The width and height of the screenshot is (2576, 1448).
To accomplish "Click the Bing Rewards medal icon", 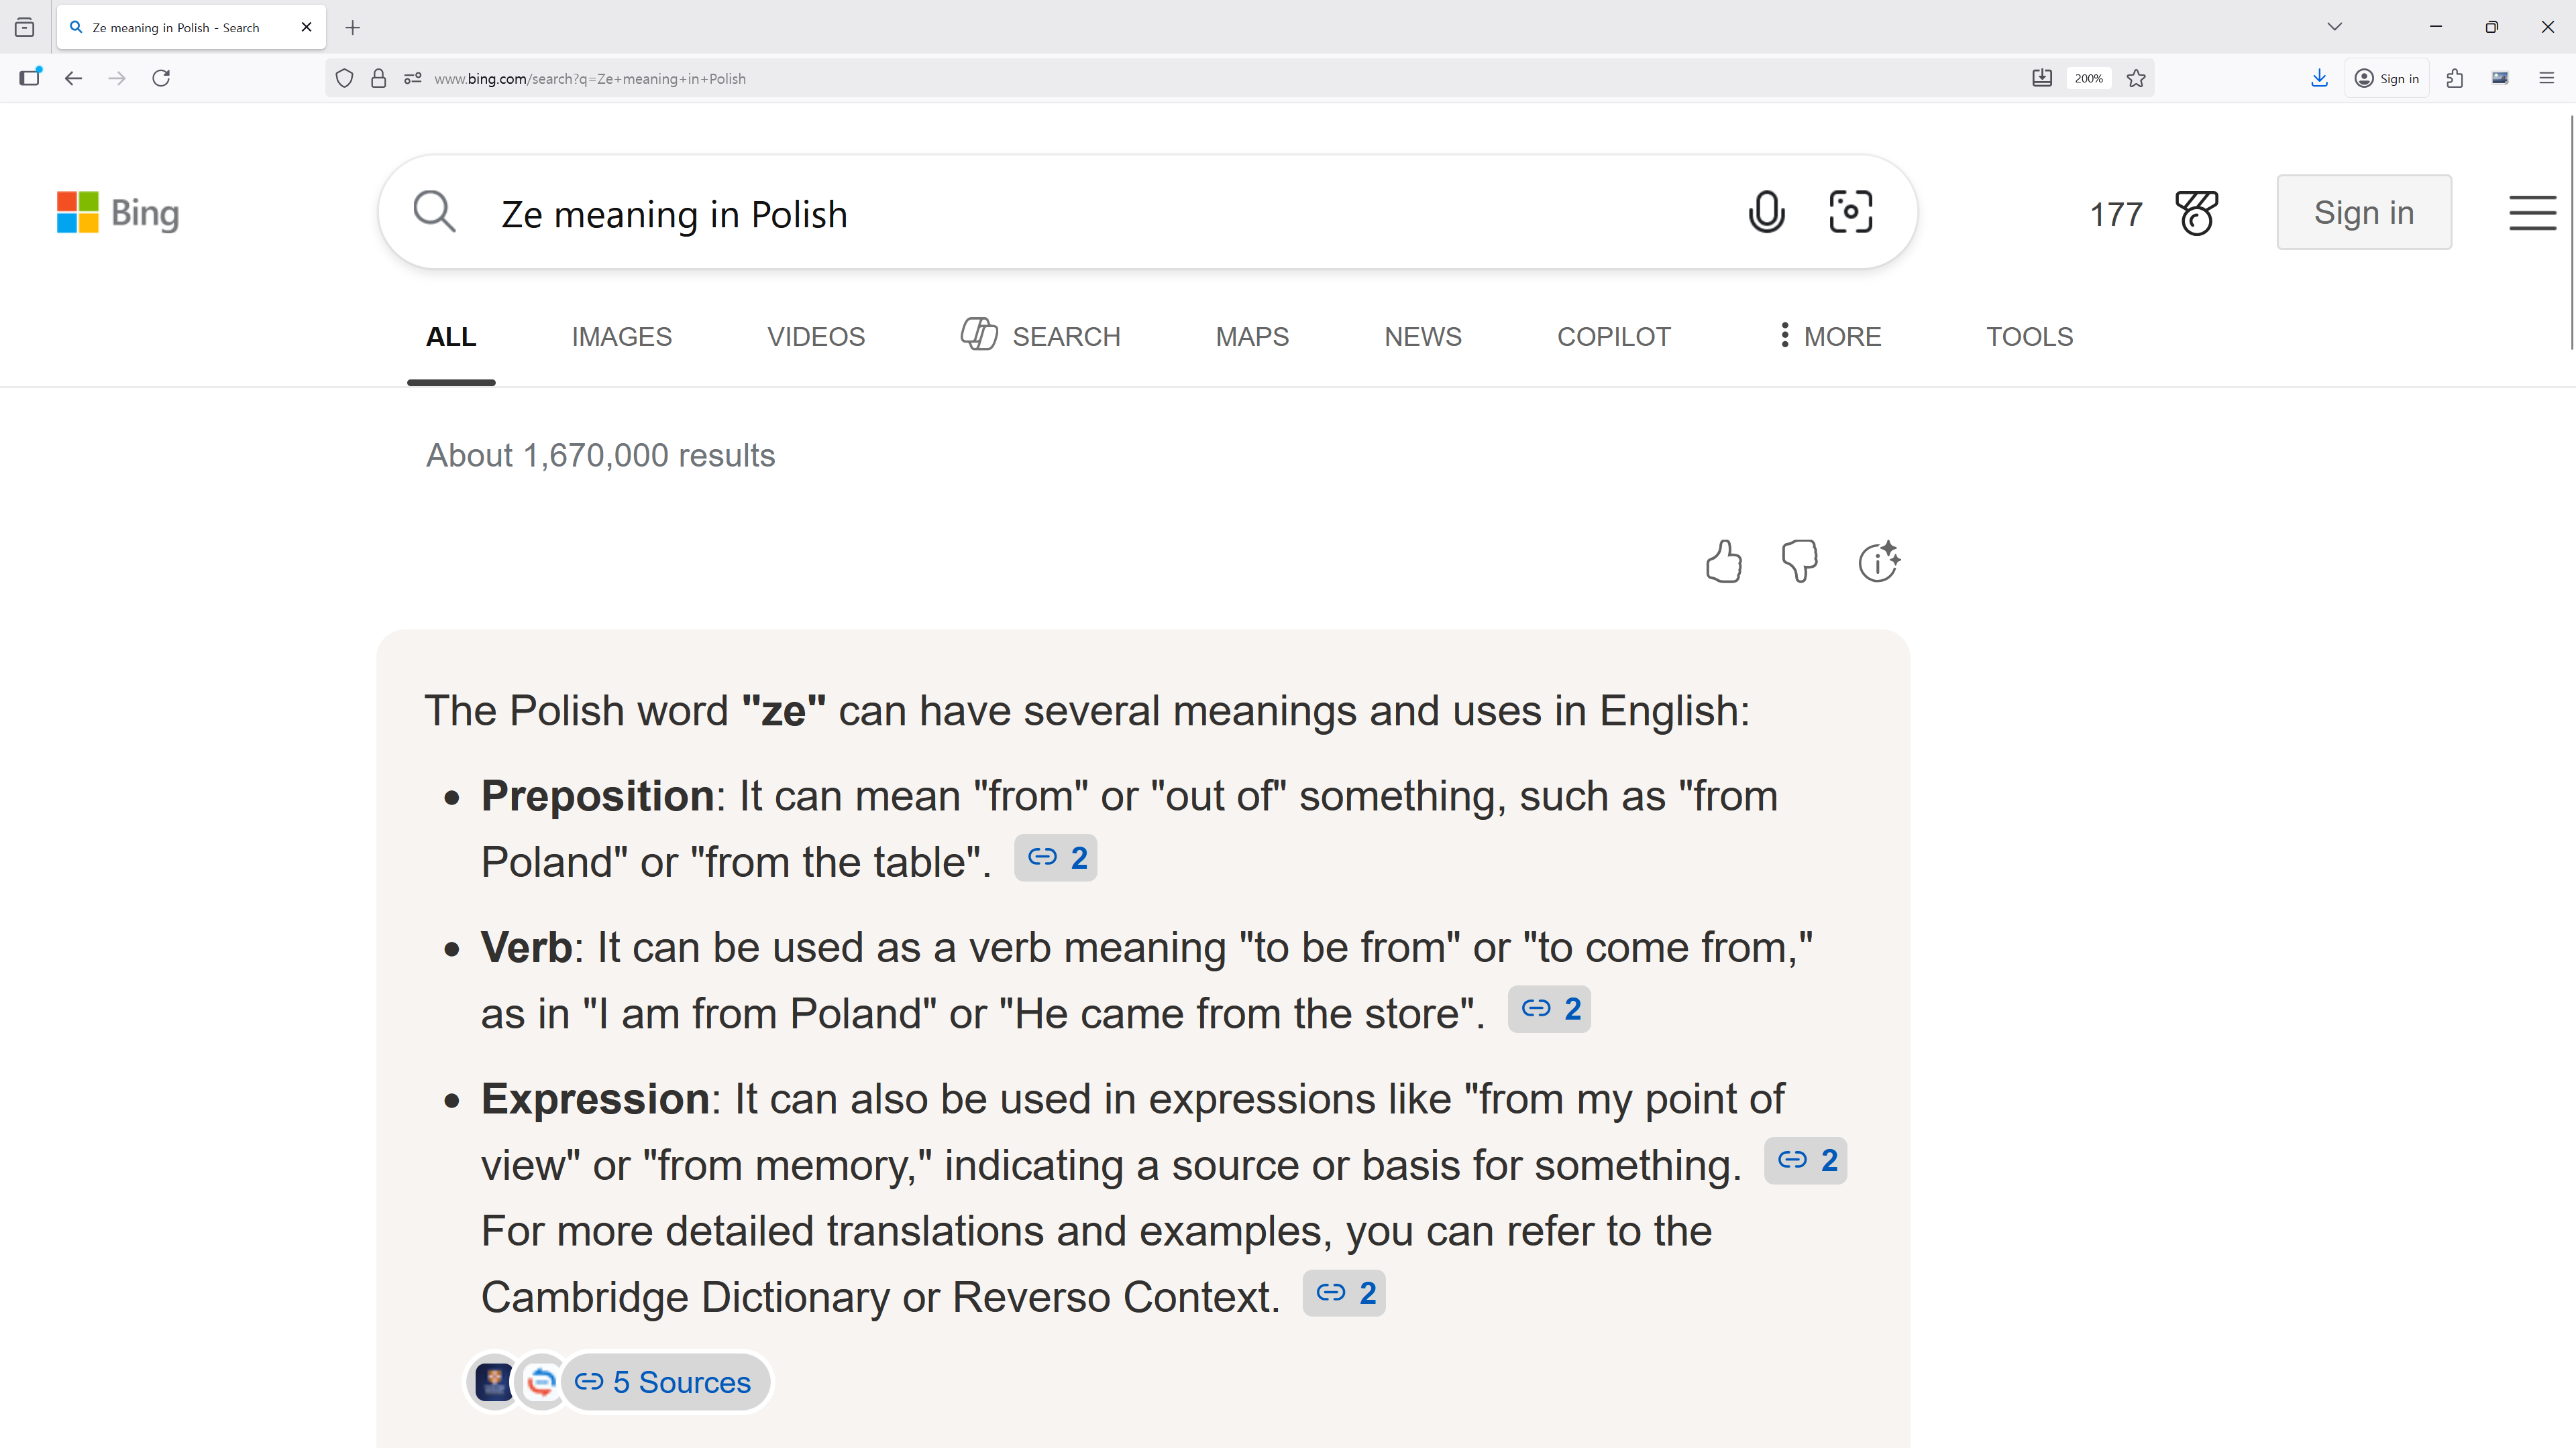I will click(x=2196, y=213).
